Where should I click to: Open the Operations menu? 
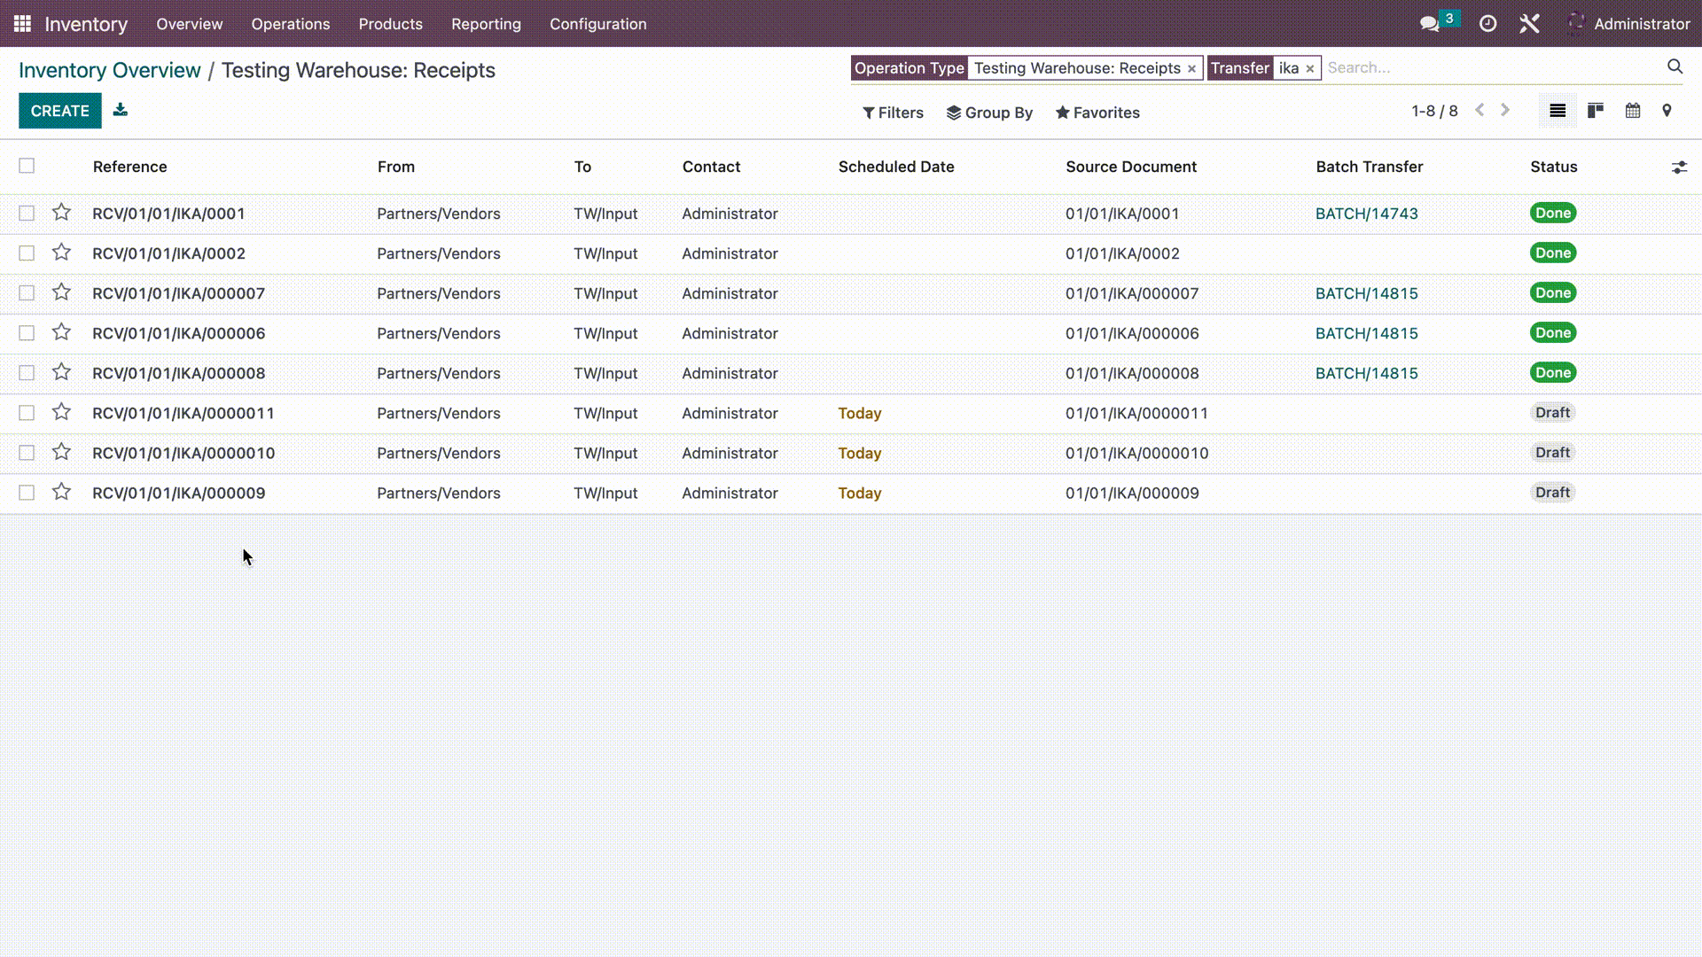[290, 23]
